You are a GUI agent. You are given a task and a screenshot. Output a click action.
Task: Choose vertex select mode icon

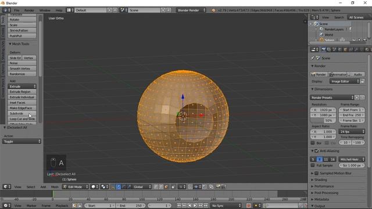tap(156, 187)
